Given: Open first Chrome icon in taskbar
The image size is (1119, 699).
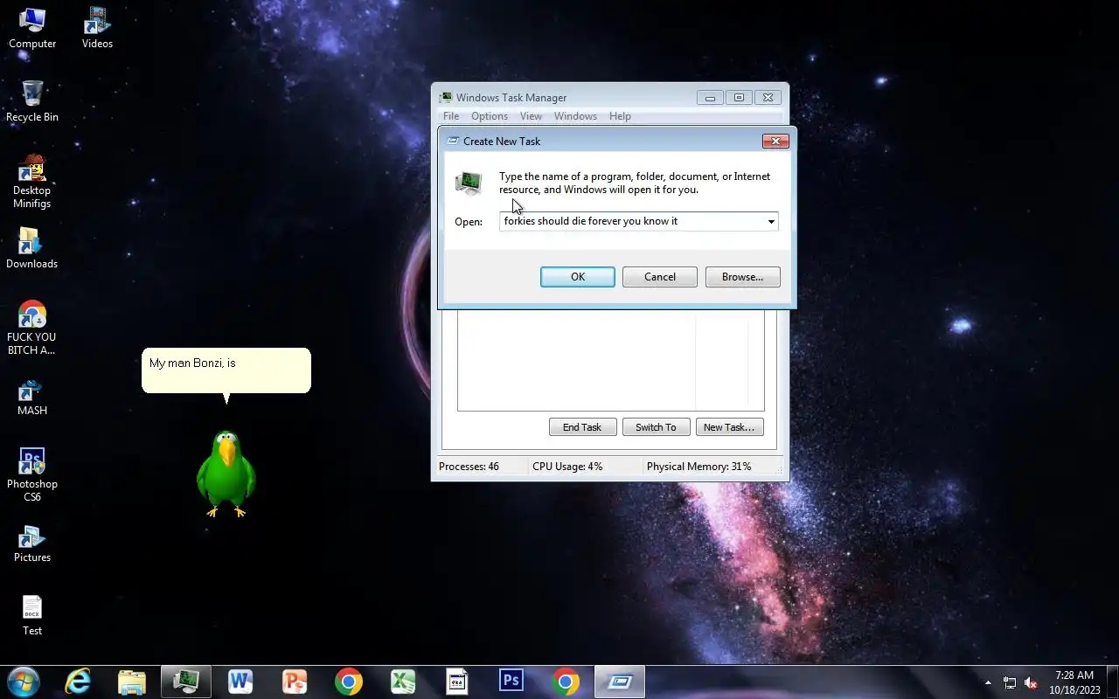Looking at the screenshot, I should 349,682.
